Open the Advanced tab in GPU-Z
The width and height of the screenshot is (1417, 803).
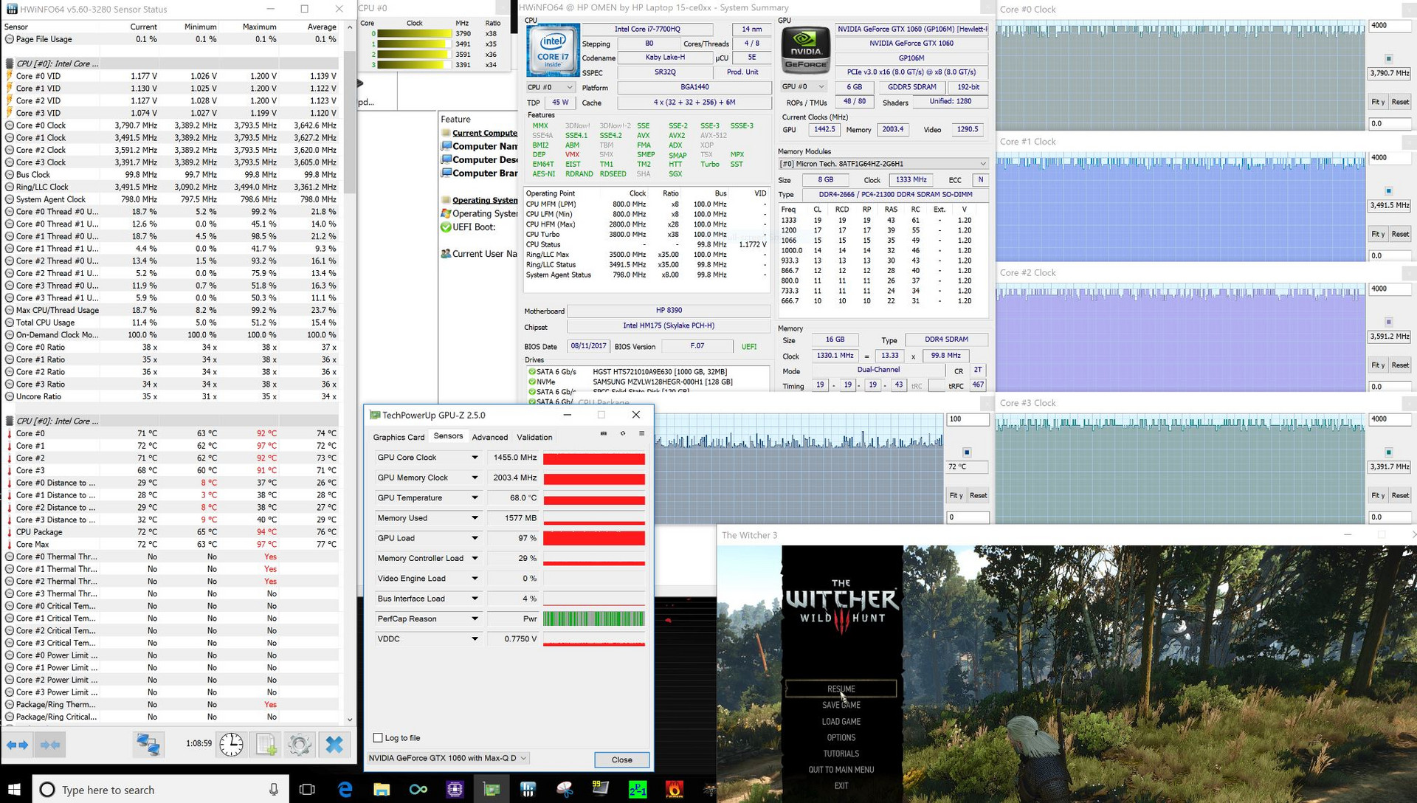[489, 437]
